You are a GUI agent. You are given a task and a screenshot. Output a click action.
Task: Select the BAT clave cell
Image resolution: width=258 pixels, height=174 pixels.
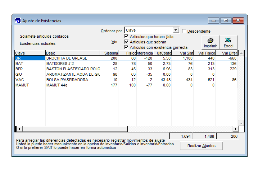[30, 64]
